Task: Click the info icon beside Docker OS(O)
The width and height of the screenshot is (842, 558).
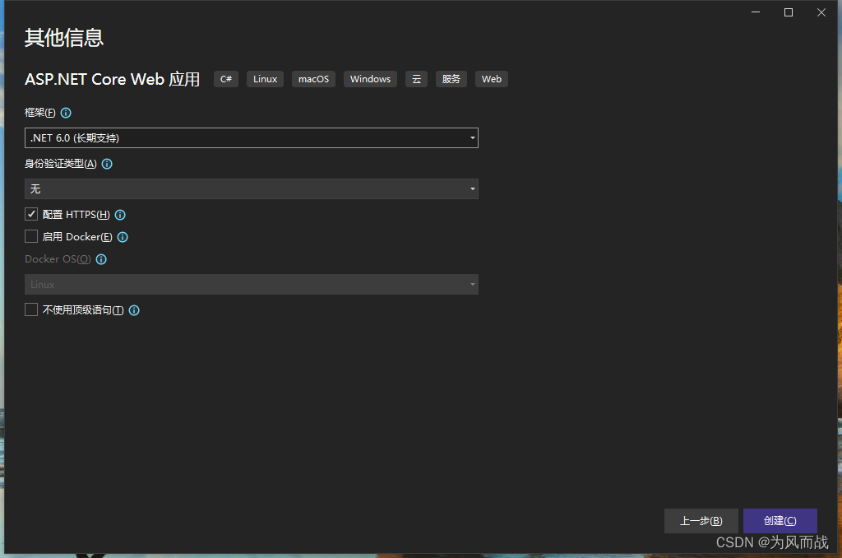Action: (x=100, y=259)
